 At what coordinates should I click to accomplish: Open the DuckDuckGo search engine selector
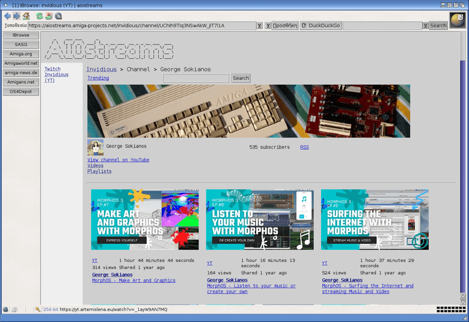(320, 26)
